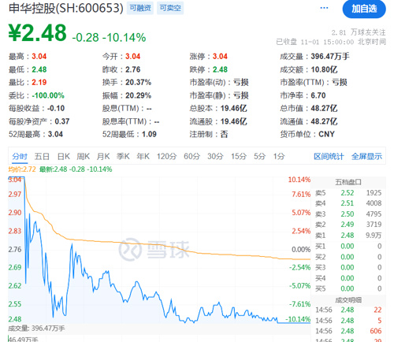Select the 1分 interval tab
394x342 pixels.
click(x=279, y=157)
